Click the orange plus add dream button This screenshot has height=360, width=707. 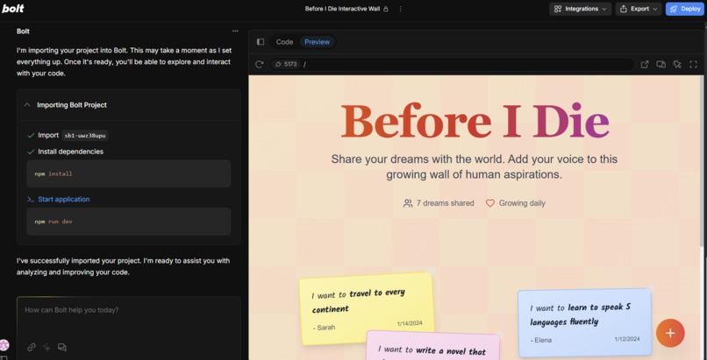[670, 333]
